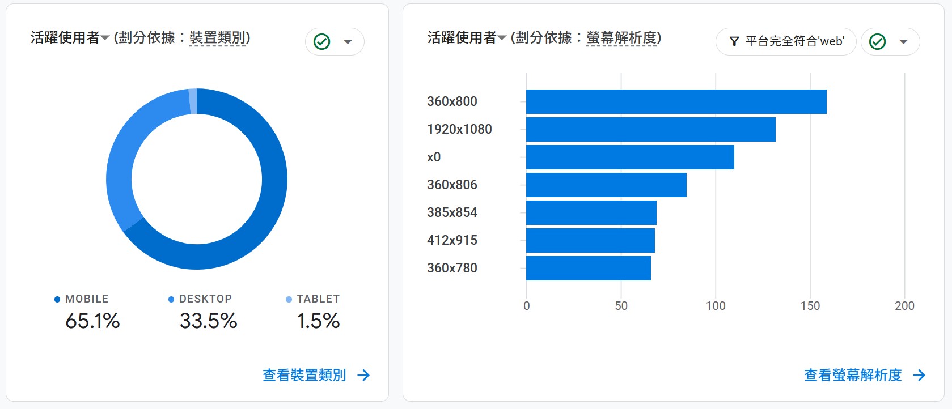Image resolution: width=952 pixels, height=409 pixels.
Task: Click the 360x800 bar in chart
Action: 676,101
